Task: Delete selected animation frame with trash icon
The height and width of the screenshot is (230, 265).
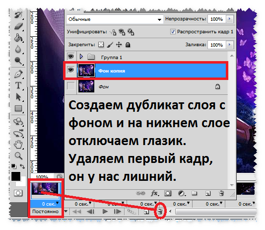Action: [160, 211]
